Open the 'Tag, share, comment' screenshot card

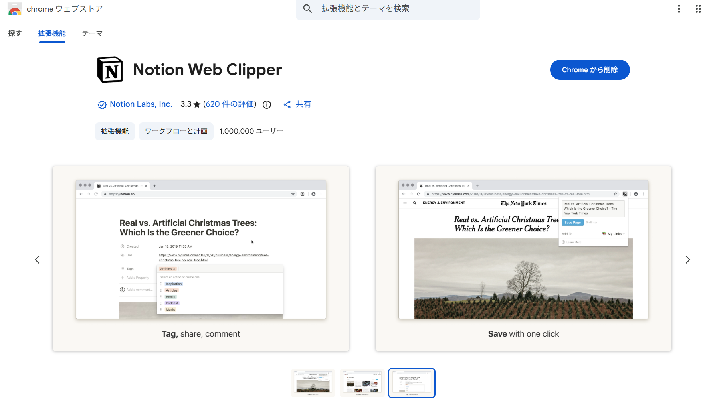[x=201, y=258]
